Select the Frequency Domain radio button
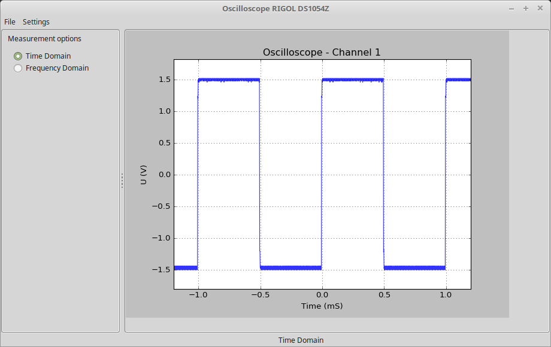Viewport: 551px width, 347px height. 18,68
